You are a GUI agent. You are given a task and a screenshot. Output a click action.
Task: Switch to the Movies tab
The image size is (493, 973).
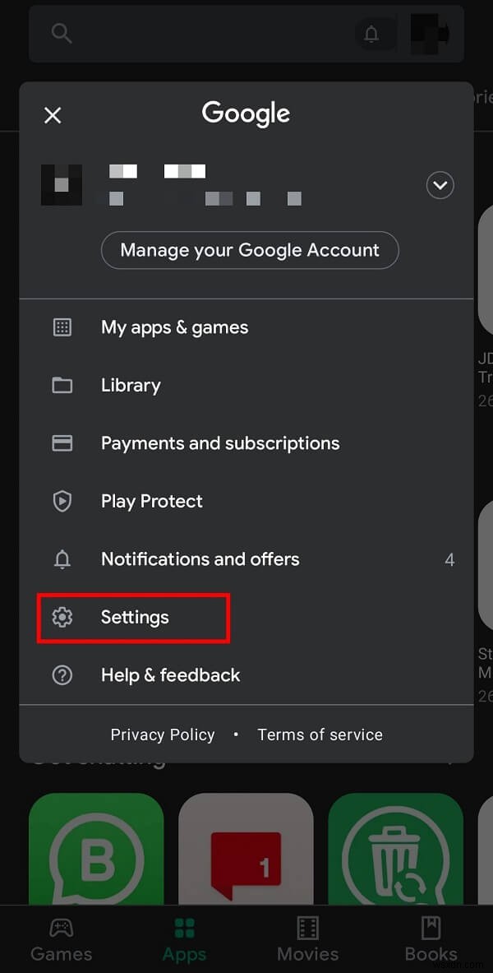pyautogui.click(x=307, y=942)
